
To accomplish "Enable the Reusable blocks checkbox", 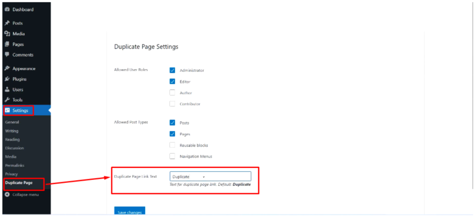I will point(172,145).
